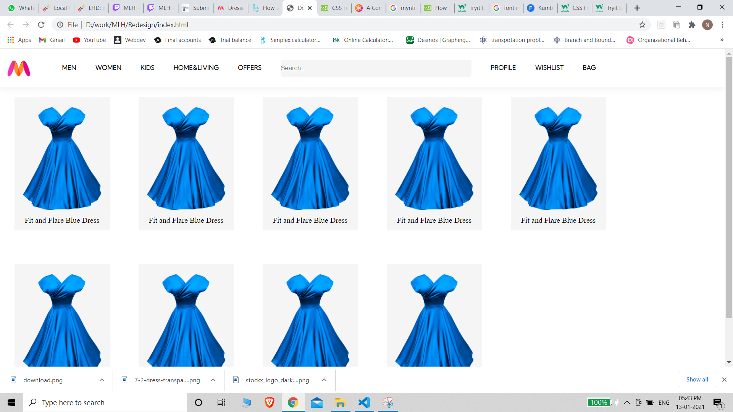This screenshot has width=733, height=412.
Task: Open Brave browser from taskbar
Action: [x=270, y=402]
